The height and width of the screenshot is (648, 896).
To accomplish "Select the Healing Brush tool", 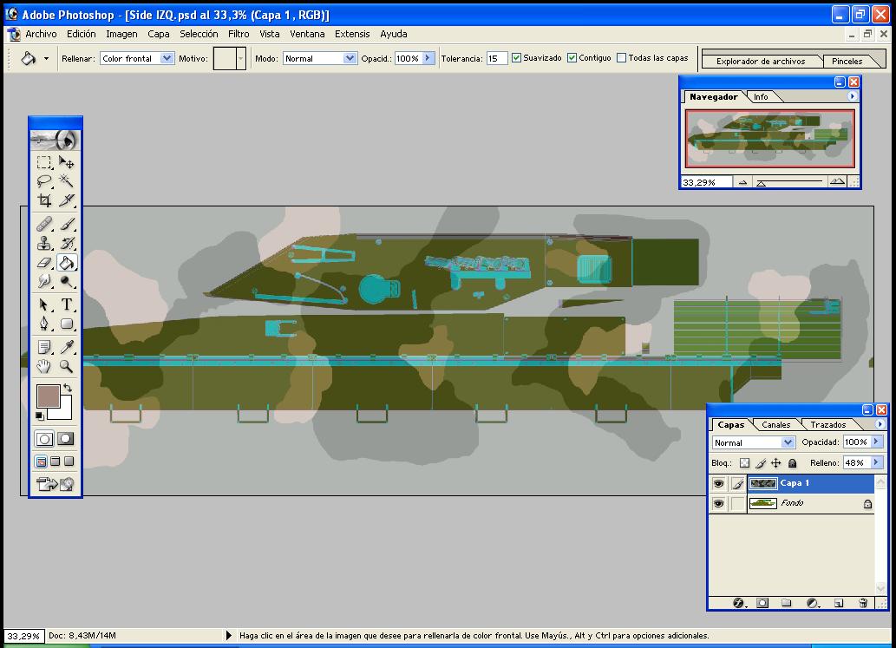I will [x=44, y=224].
